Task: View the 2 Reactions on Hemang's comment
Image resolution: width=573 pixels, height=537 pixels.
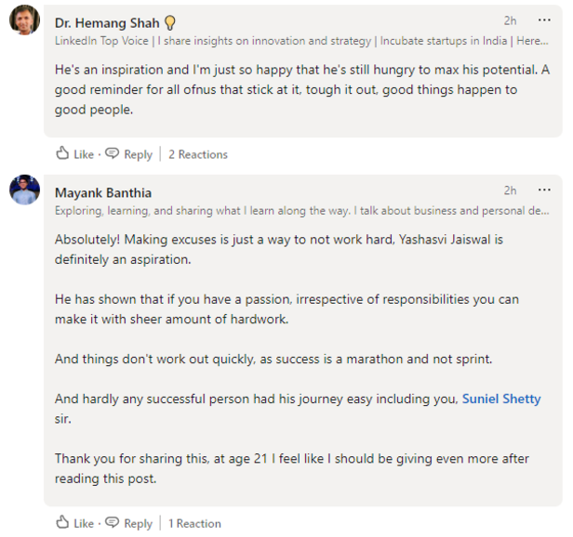Action: pos(198,154)
